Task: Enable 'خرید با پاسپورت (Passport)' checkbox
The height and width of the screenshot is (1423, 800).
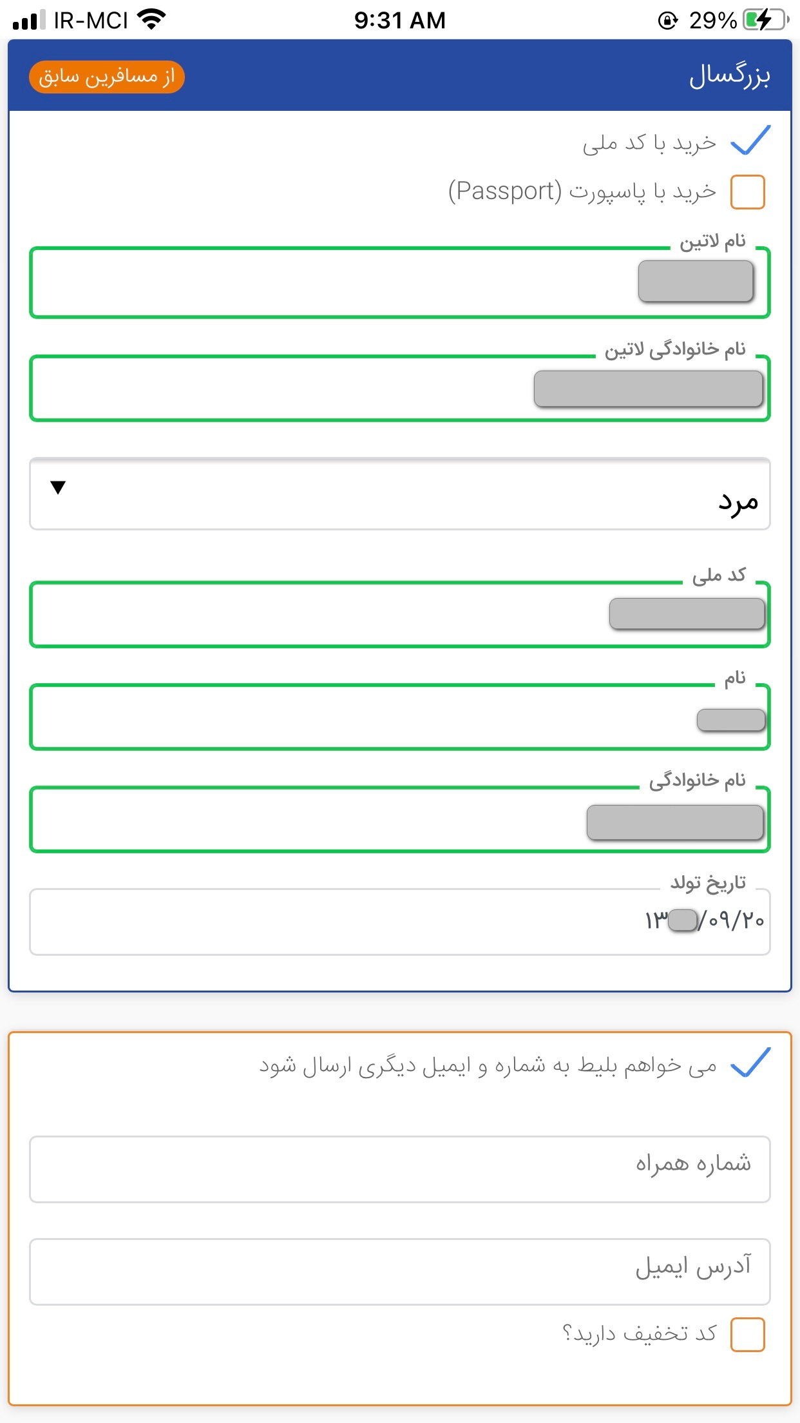Action: click(x=747, y=192)
